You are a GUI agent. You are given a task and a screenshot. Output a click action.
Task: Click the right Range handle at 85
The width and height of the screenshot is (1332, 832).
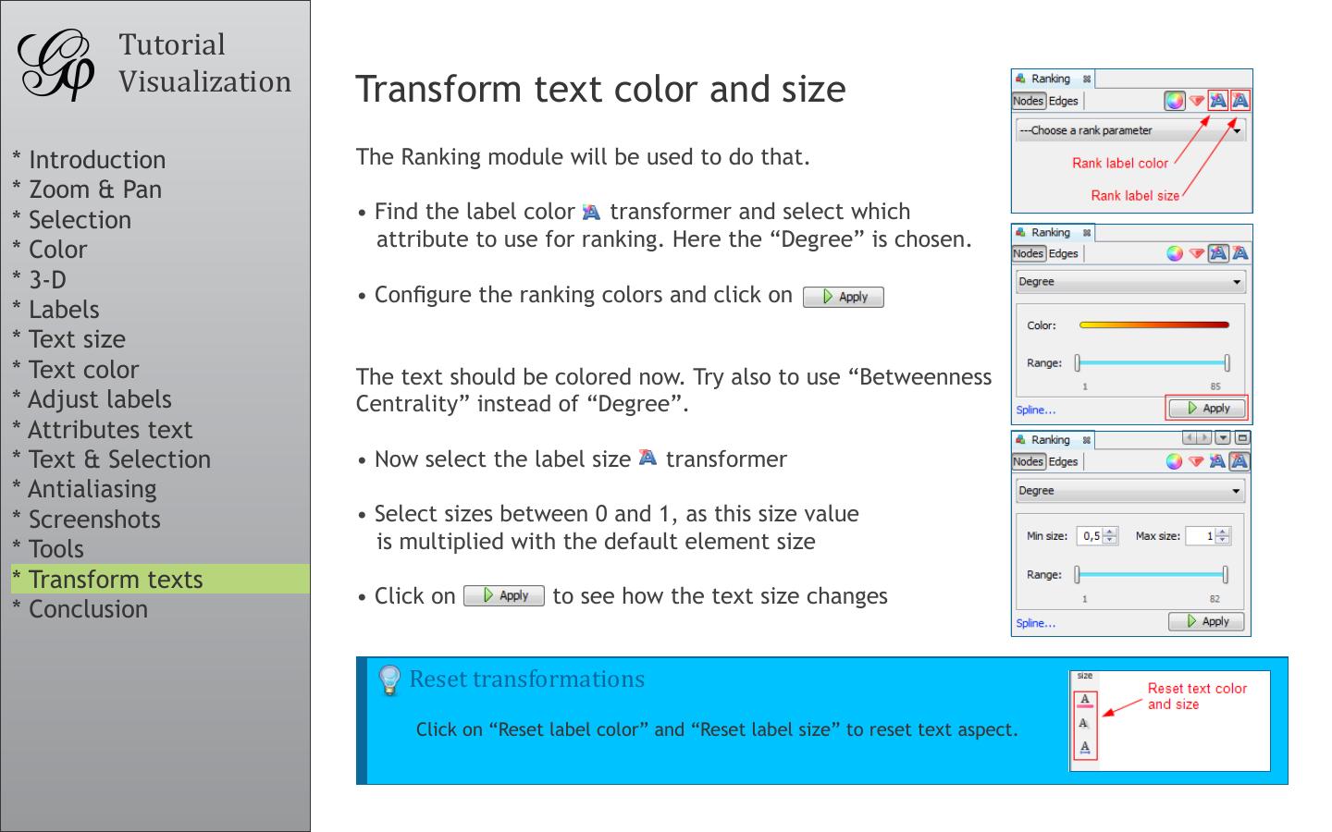pyautogui.click(x=1227, y=363)
